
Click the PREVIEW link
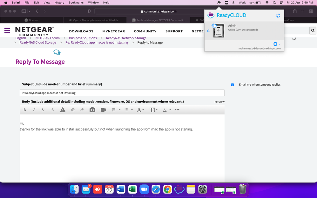[219, 102]
